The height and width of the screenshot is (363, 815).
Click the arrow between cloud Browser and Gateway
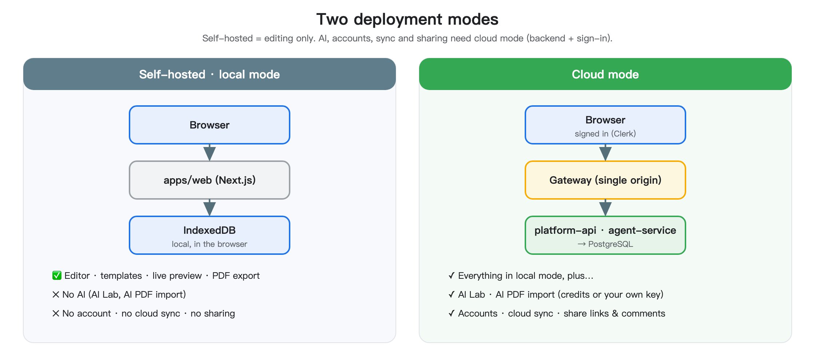605,152
